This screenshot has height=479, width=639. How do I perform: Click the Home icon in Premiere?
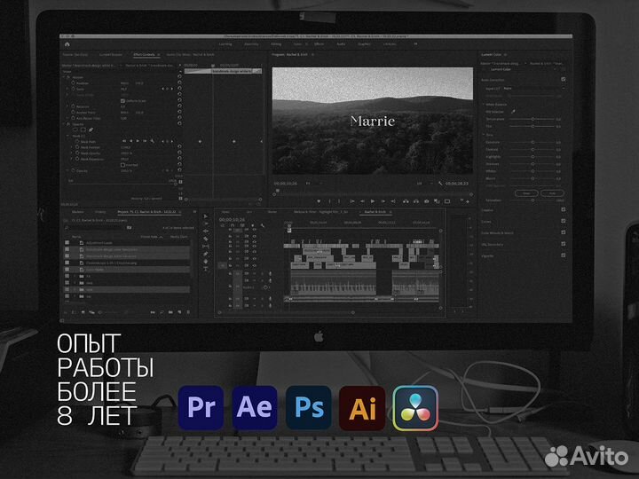pos(67,43)
